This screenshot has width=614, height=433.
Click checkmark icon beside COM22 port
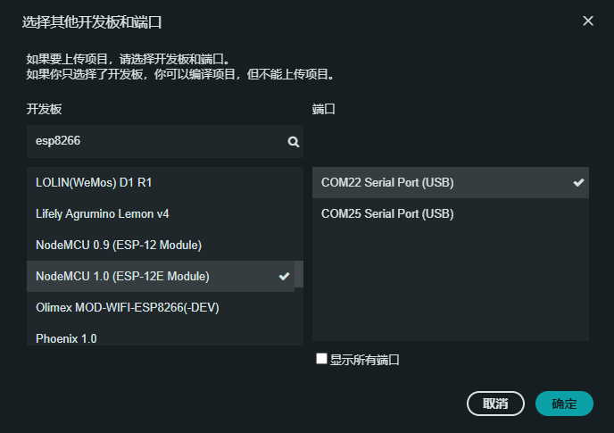point(578,183)
